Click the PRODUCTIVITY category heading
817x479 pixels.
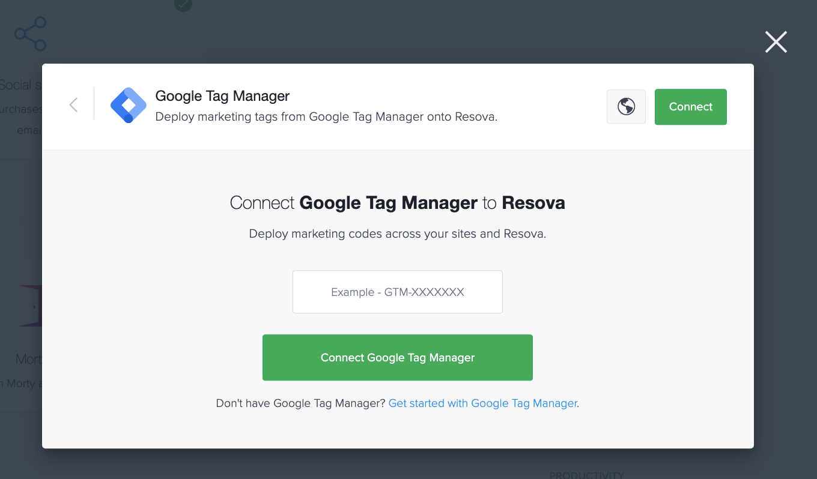586,474
